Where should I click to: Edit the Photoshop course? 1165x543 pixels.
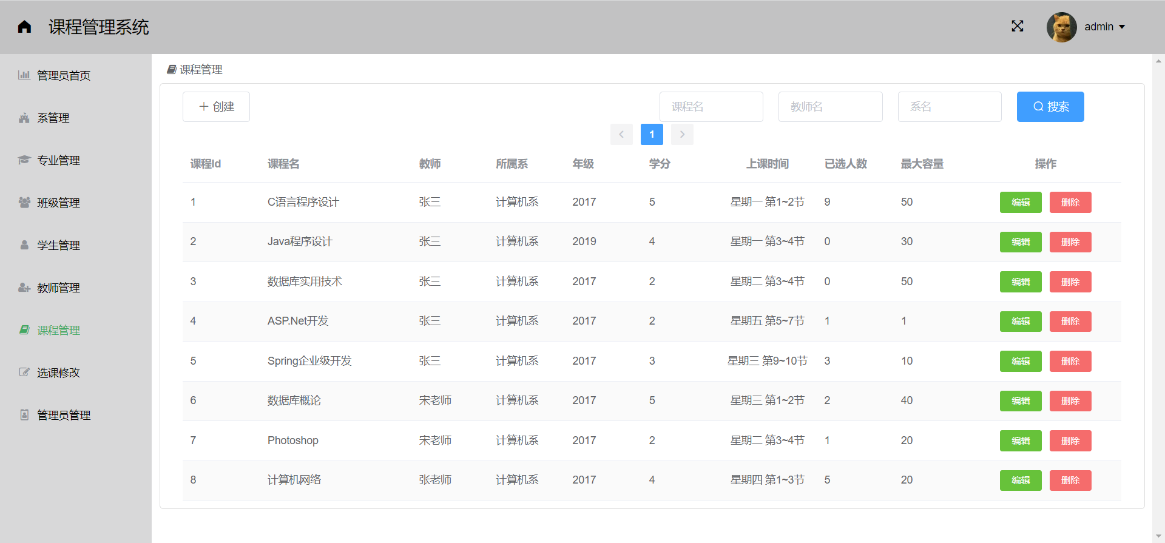point(1021,441)
